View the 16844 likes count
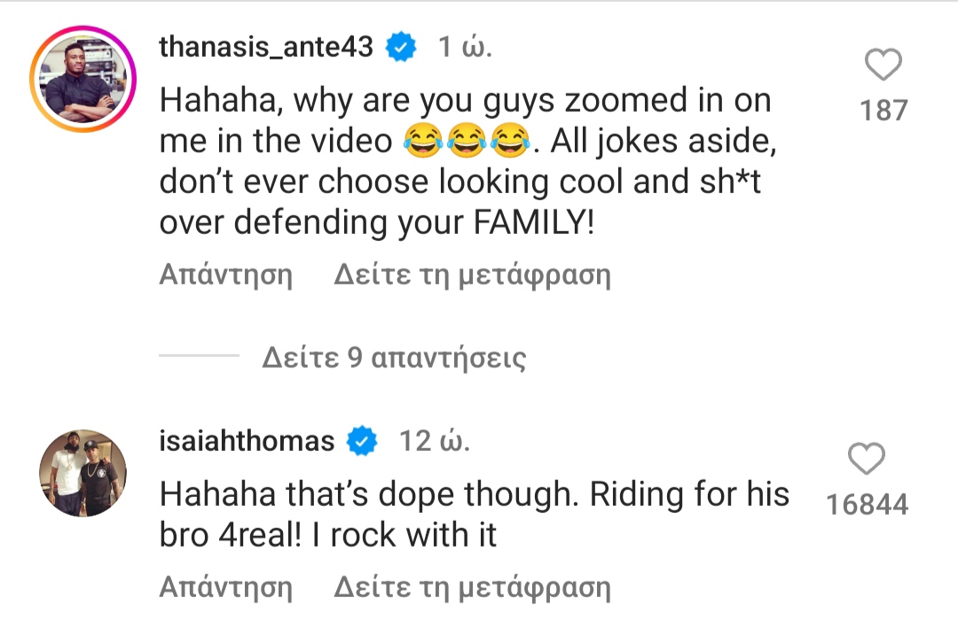This screenshot has height=628, width=958. pyautogui.click(x=867, y=505)
